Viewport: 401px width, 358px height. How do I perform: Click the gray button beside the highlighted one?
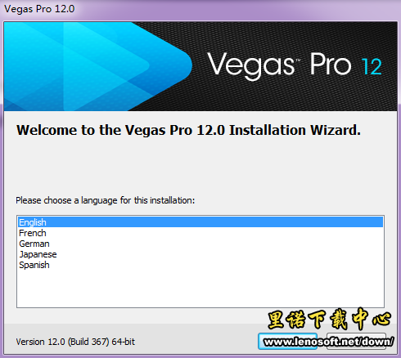356,341
